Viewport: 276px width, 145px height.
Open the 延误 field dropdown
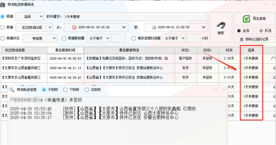click(30, 17)
